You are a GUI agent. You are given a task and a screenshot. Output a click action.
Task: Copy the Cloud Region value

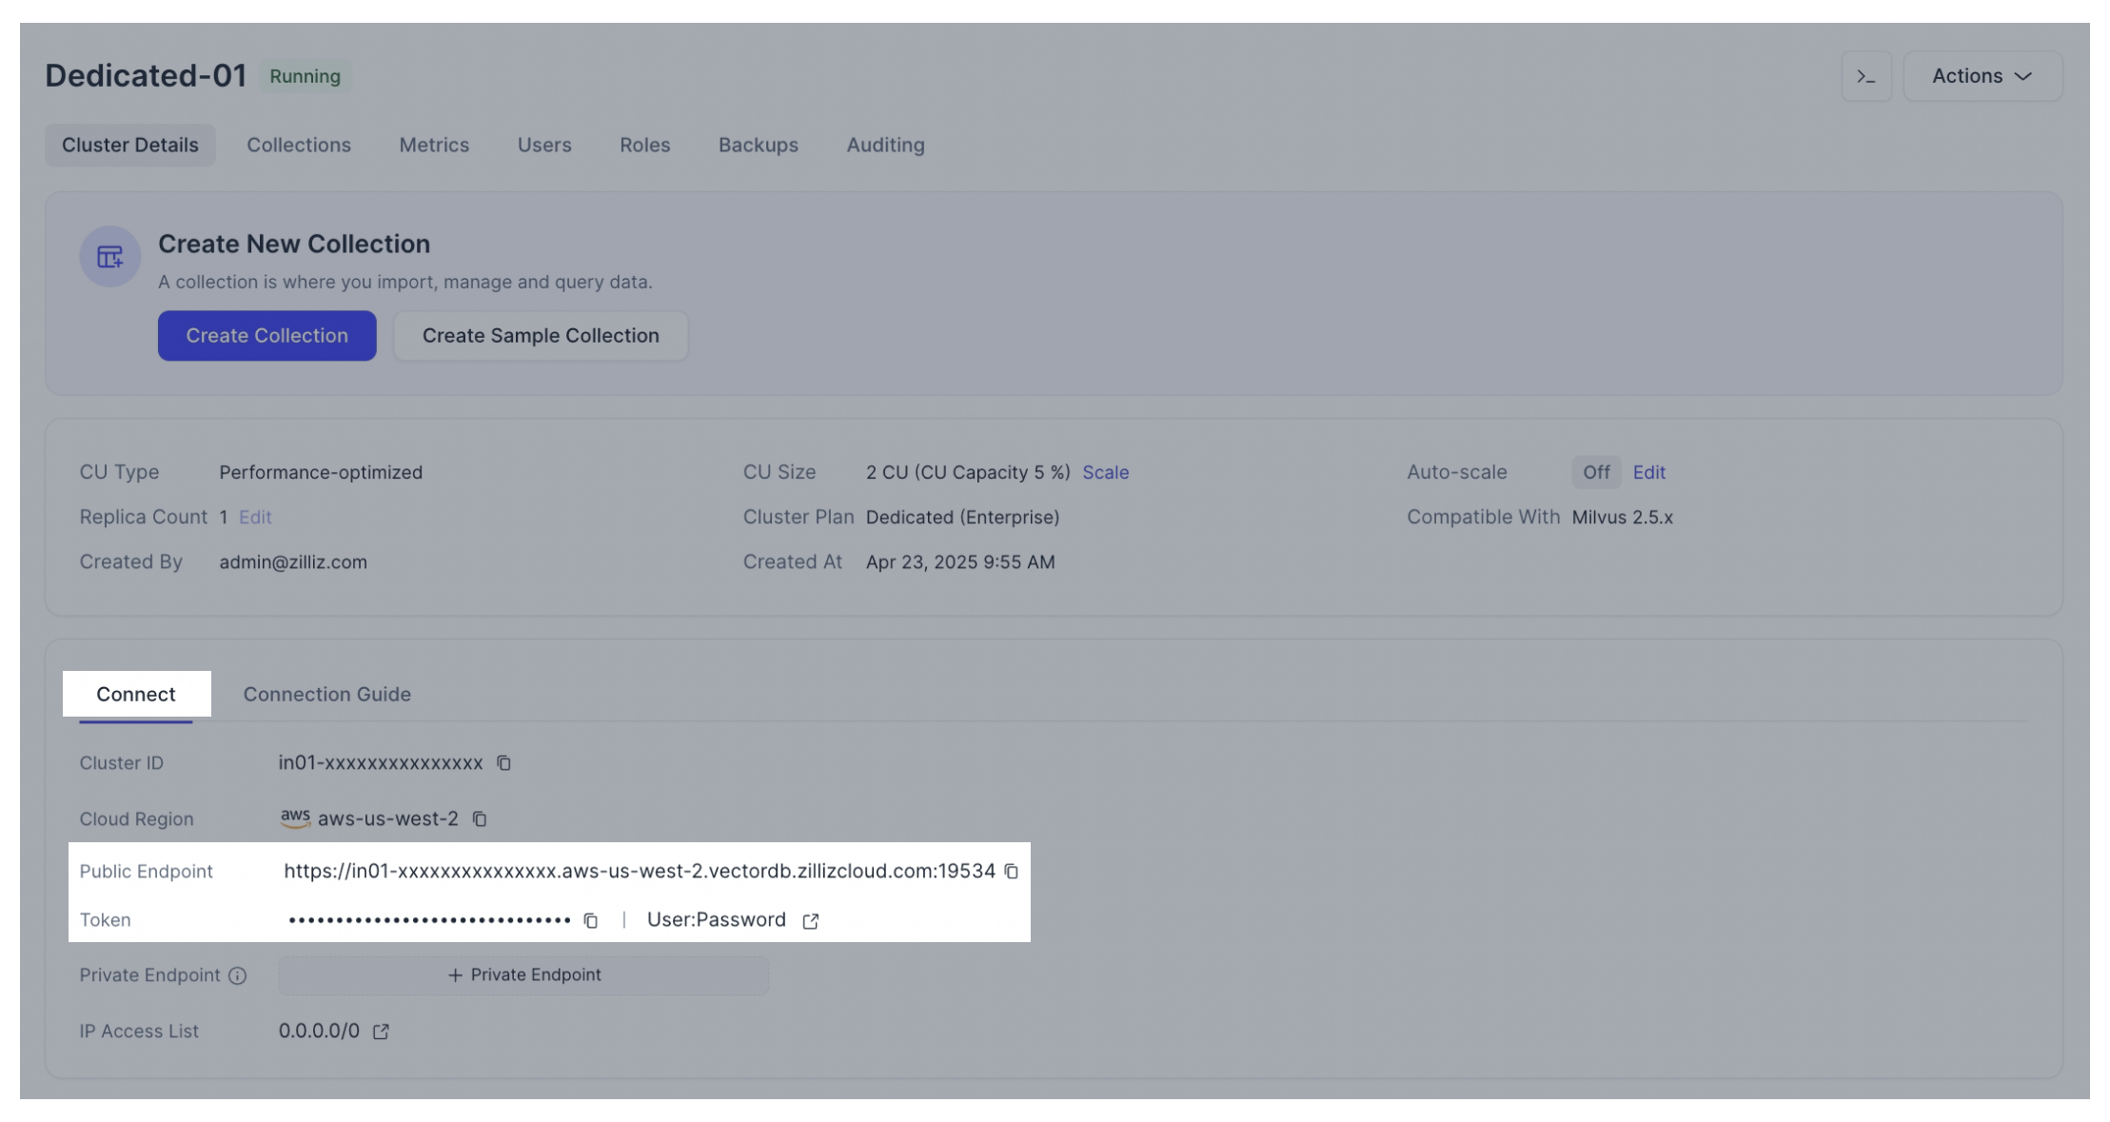[x=480, y=819]
